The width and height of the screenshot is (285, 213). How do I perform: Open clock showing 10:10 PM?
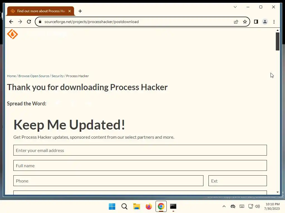[x=272, y=206]
